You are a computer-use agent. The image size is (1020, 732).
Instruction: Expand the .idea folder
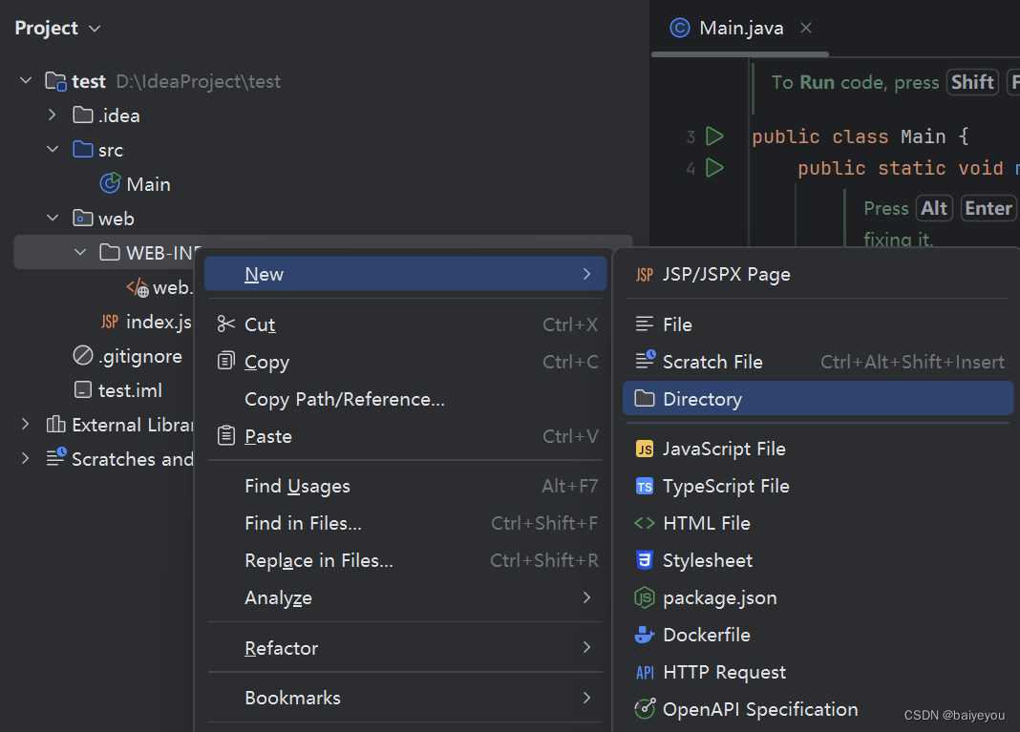(x=53, y=115)
